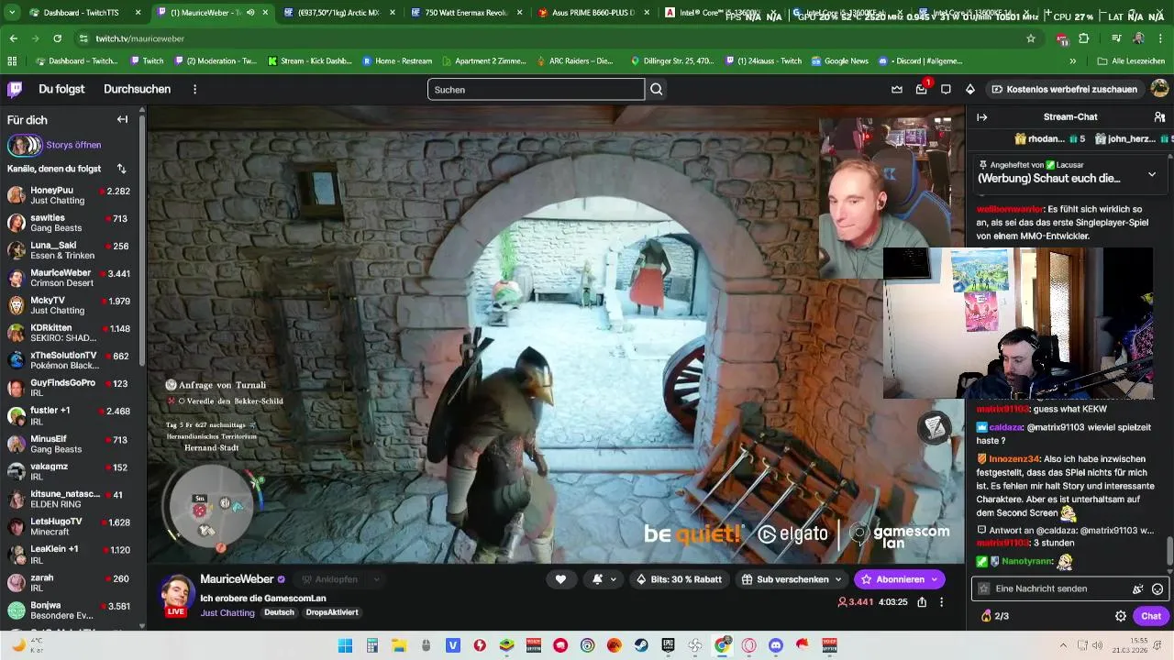Image resolution: width=1174 pixels, height=660 pixels.
Task: Share the stream via share icon
Action: click(x=922, y=602)
